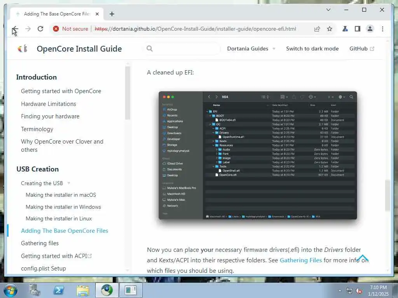Focus the guide search field

click(182, 49)
